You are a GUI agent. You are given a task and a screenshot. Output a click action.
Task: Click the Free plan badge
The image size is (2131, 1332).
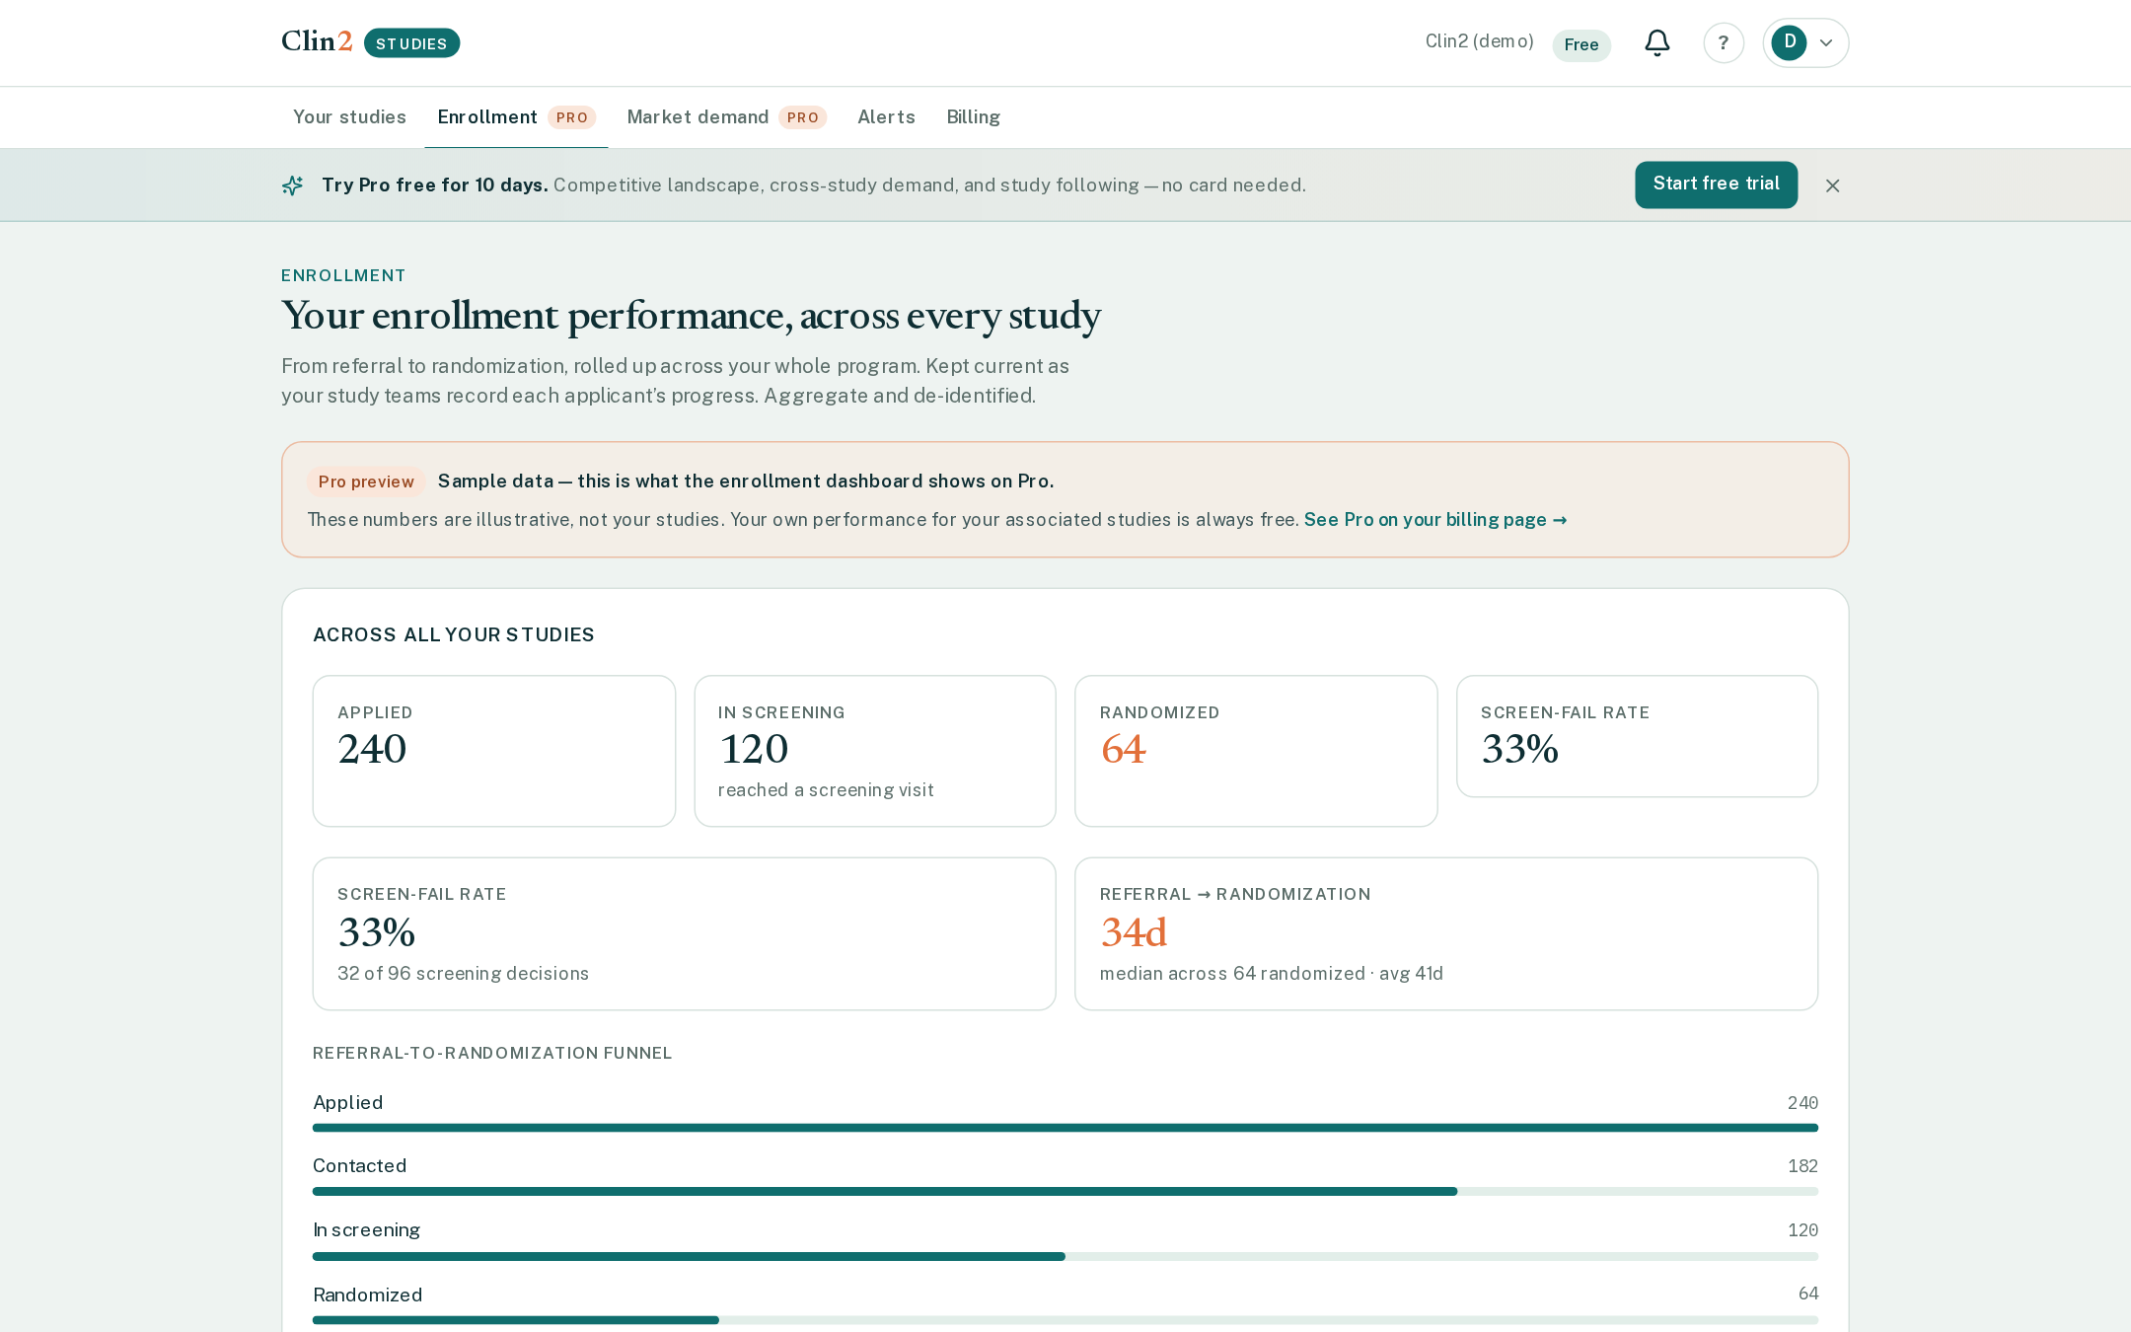tap(1581, 45)
